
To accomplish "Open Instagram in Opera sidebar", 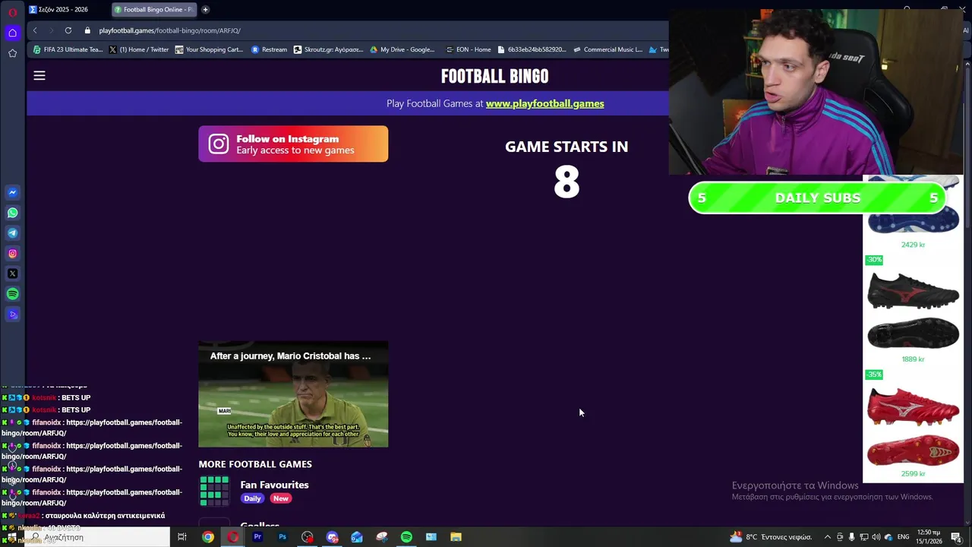I will tap(12, 253).
